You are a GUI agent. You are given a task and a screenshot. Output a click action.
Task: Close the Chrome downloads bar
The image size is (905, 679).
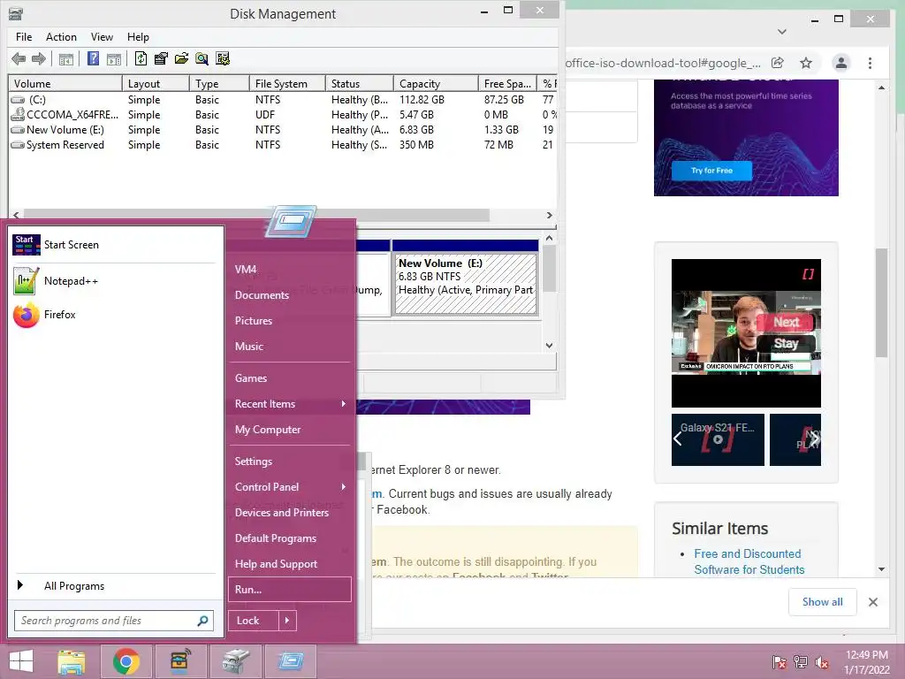point(873,602)
